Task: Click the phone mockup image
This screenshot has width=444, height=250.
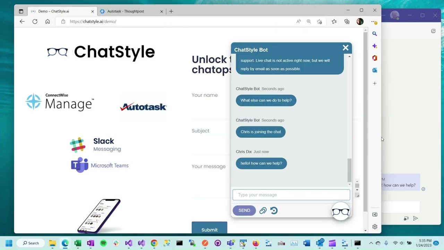Action: pyautogui.click(x=99, y=216)
